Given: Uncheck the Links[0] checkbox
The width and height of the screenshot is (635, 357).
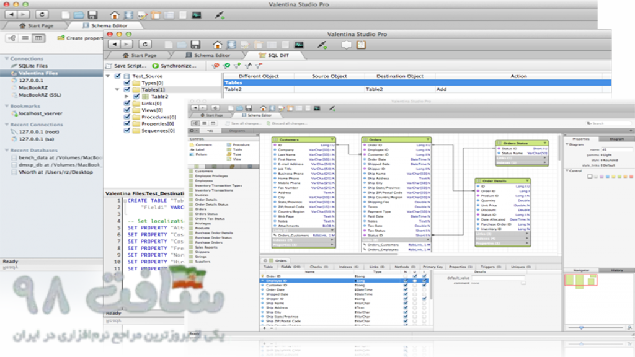Looking at the screenshot, I should point(127,104).
